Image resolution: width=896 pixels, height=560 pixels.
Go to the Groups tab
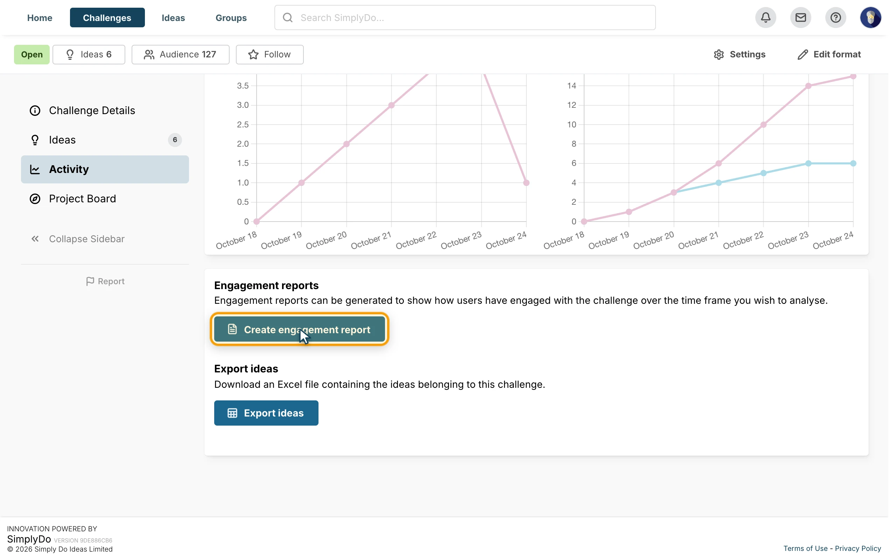tap(231, 17)
